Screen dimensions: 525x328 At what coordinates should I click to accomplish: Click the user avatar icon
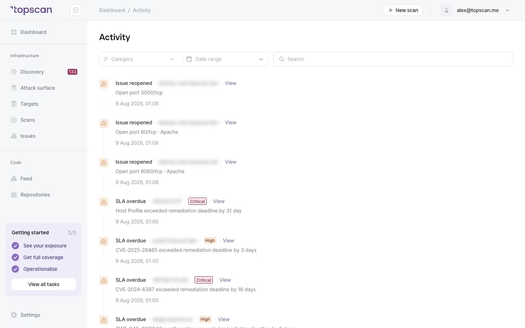coord(447,10)
